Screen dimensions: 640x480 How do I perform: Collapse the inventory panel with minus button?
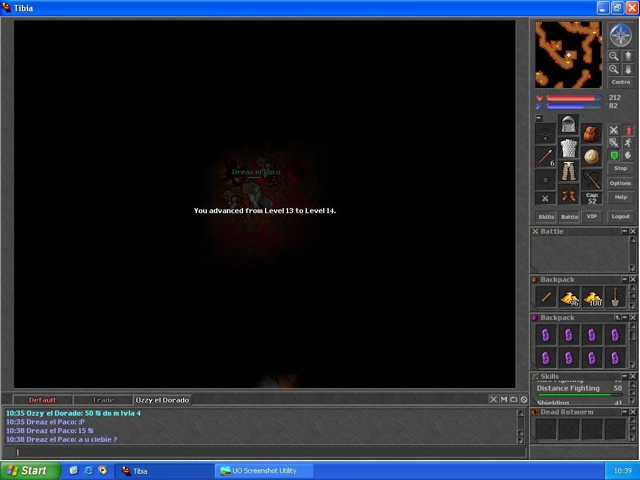tap(539, 118)
